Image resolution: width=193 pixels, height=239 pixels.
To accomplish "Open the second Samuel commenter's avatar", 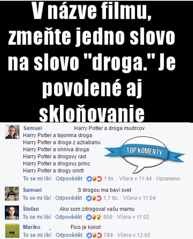I will 12,194.
